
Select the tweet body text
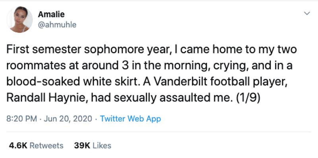click(151, 74)
